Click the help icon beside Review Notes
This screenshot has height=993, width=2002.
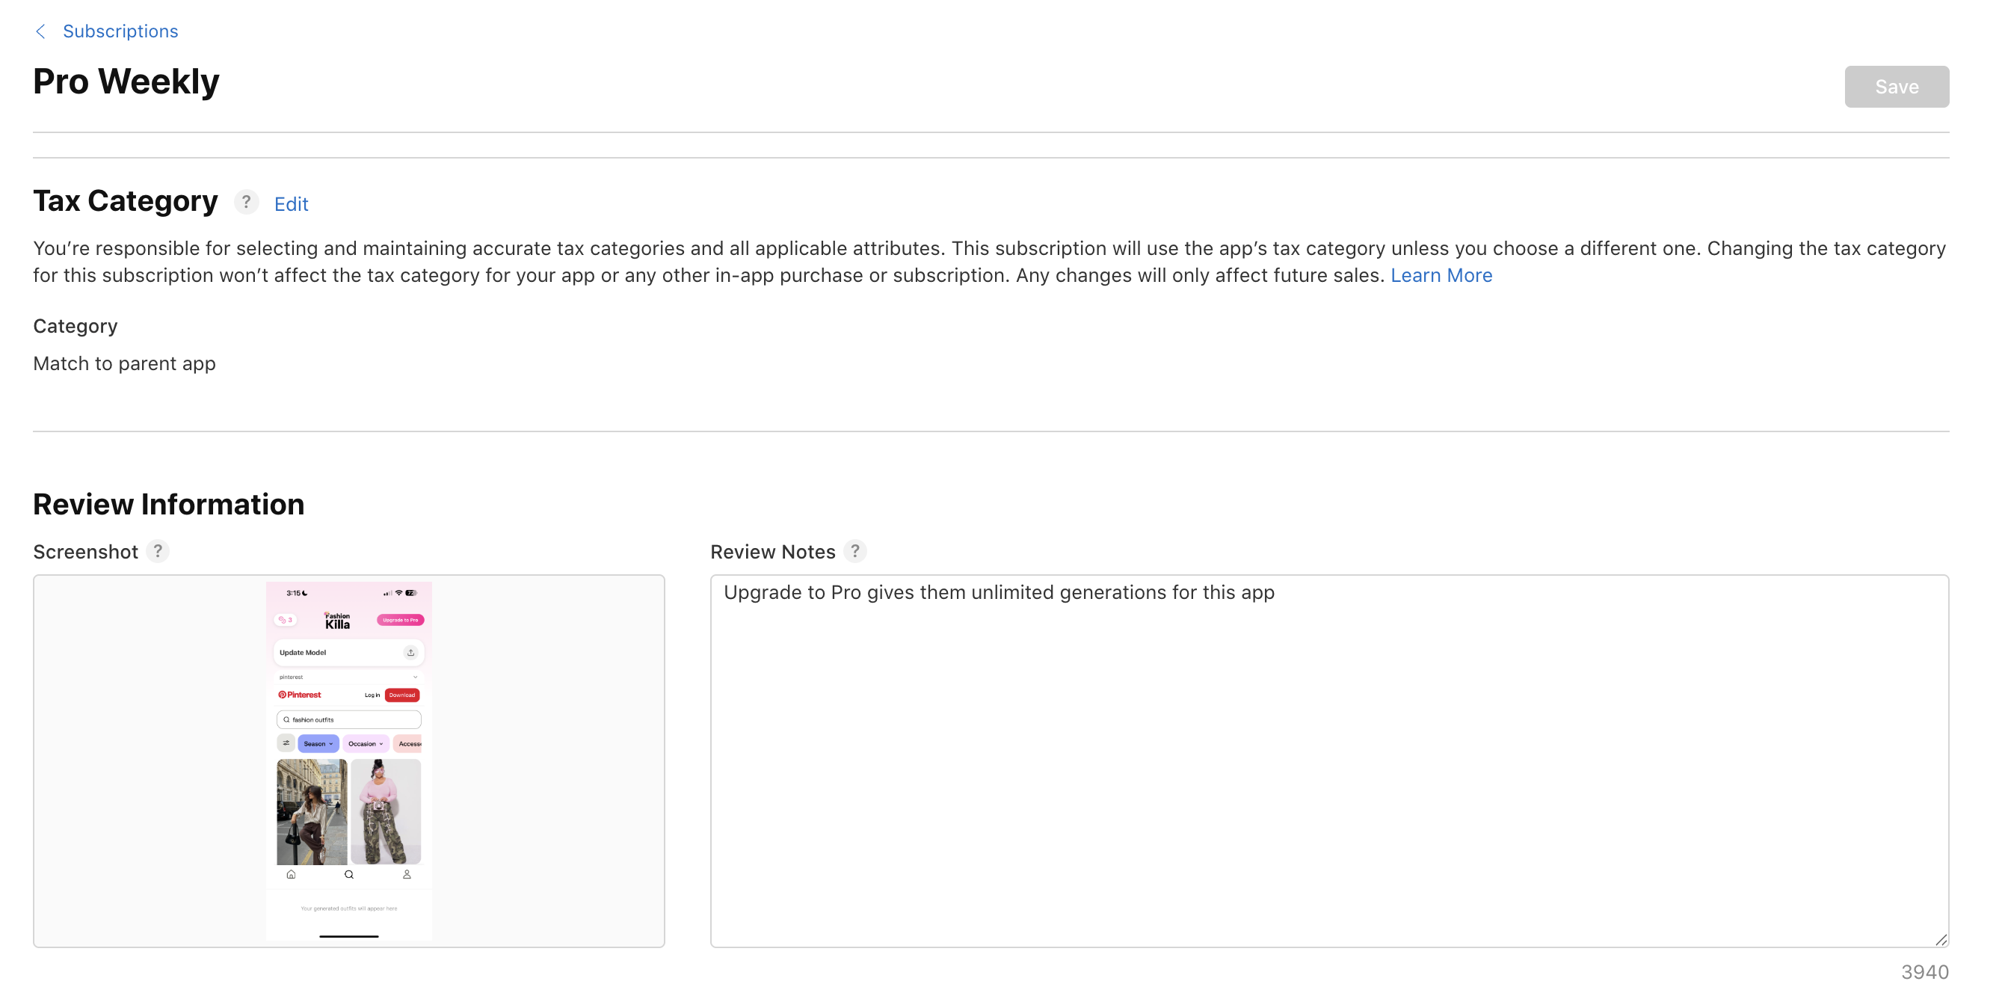(857, 551)
